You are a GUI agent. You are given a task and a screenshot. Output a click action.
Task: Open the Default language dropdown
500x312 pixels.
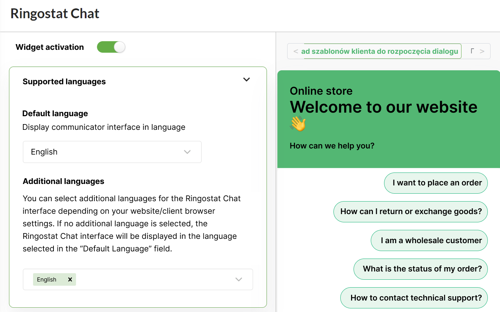click(x=112, y=152)
